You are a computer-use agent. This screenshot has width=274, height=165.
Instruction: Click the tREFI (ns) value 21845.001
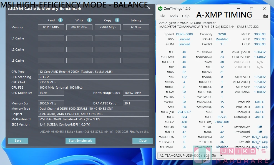click(x=222, y=122)
